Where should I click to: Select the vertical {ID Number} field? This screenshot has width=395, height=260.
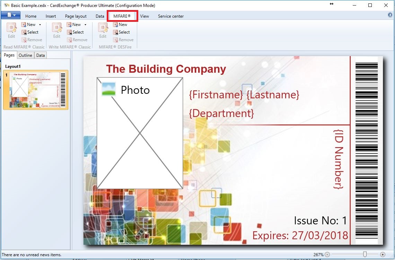point(339,159)
